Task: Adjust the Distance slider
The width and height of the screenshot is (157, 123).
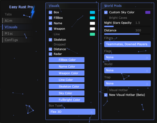Action: click(127, 34)
